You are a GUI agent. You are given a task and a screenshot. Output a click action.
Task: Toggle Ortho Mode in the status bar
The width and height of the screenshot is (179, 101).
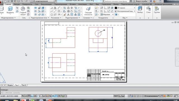tap(32, 96)
